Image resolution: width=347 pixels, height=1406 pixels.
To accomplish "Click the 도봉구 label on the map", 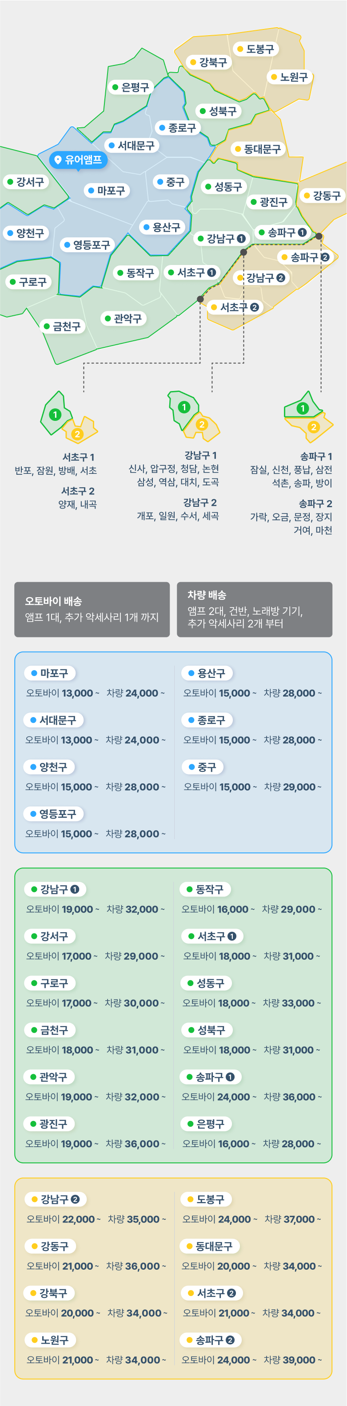I will 255,49.
